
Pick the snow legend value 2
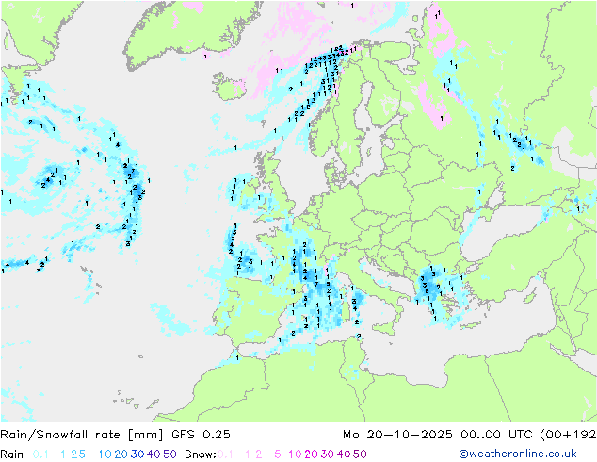(x=259, y=454)
